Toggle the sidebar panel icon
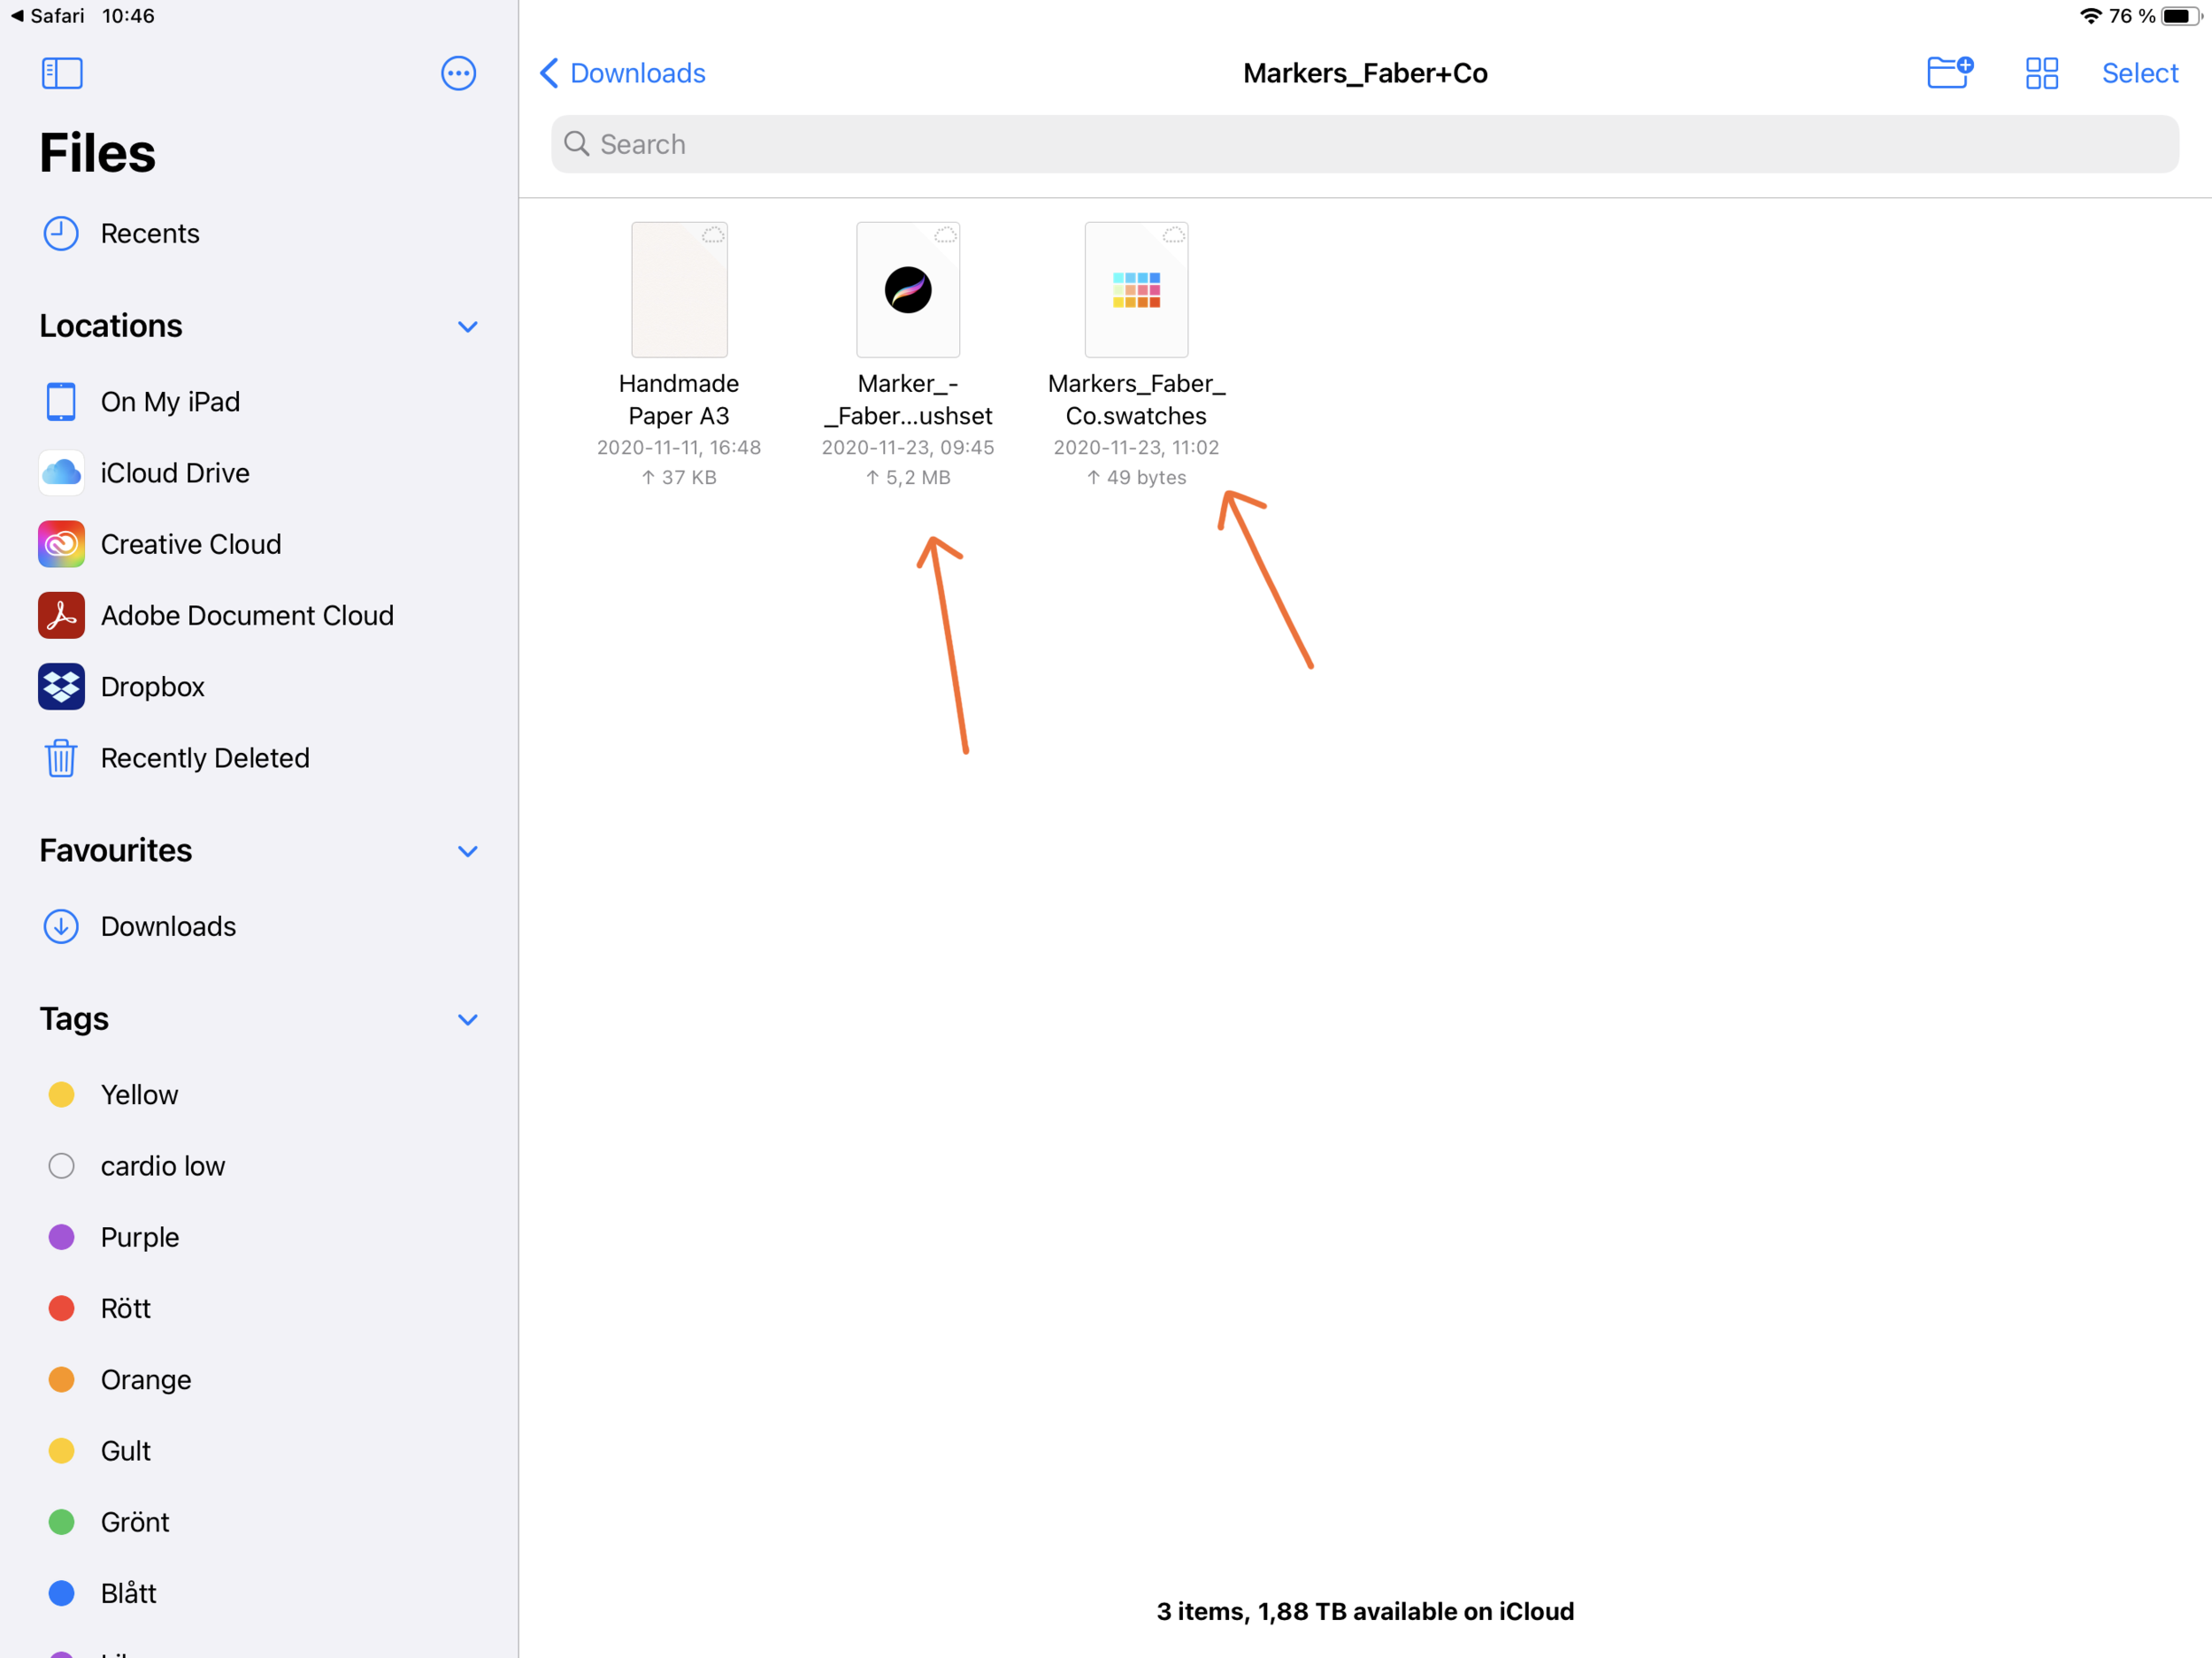Viewport: 2212px width, 1658px height. pyautogui.click(x=62, y=73)
